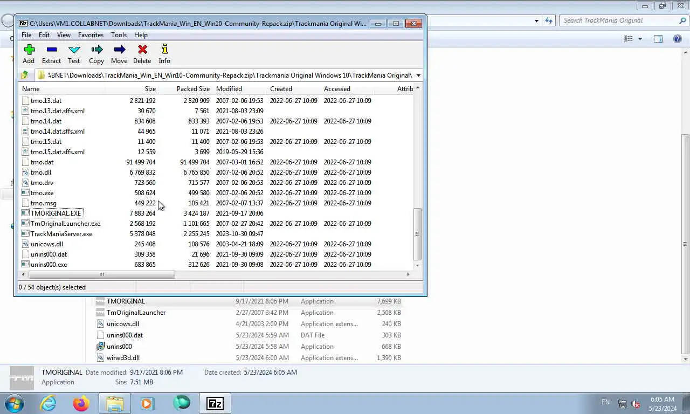Sort by the Size column header

point(132,89)
